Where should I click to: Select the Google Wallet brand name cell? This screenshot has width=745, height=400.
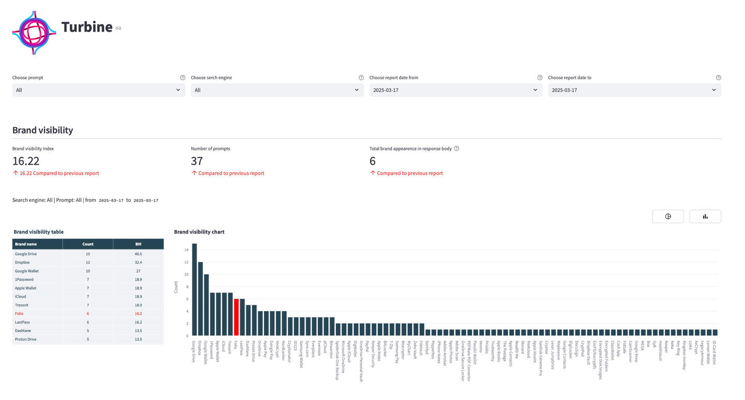point(37,271)
